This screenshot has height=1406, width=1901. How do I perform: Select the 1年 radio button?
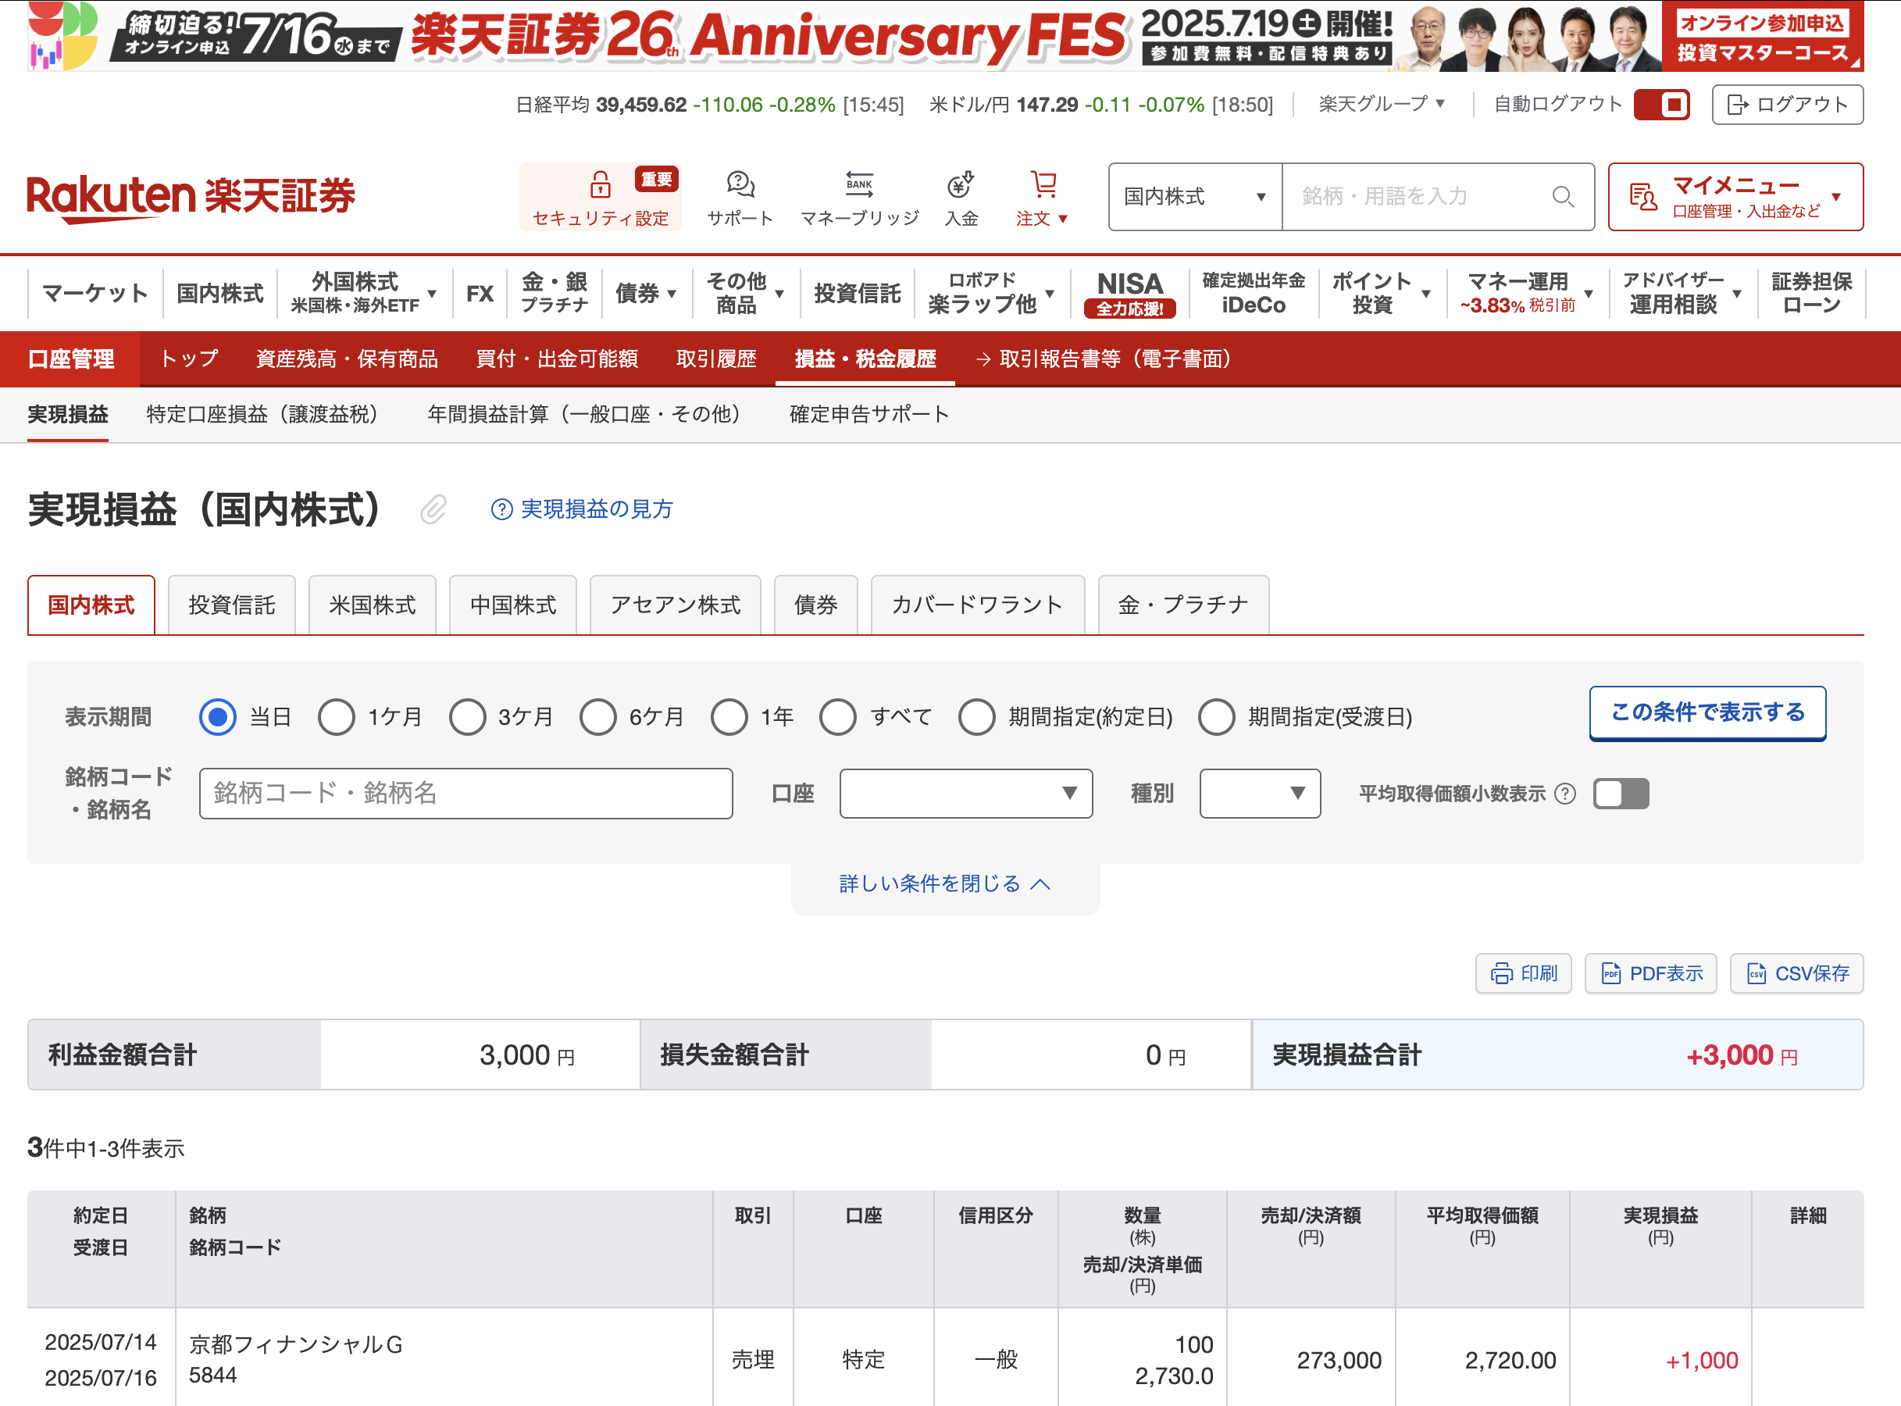pyautogui.click(x=729, y=716)
